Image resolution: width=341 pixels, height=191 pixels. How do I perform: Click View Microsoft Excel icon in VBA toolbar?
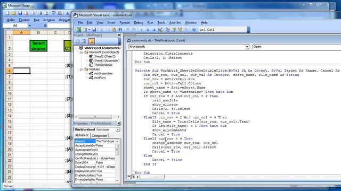(79, 30)
